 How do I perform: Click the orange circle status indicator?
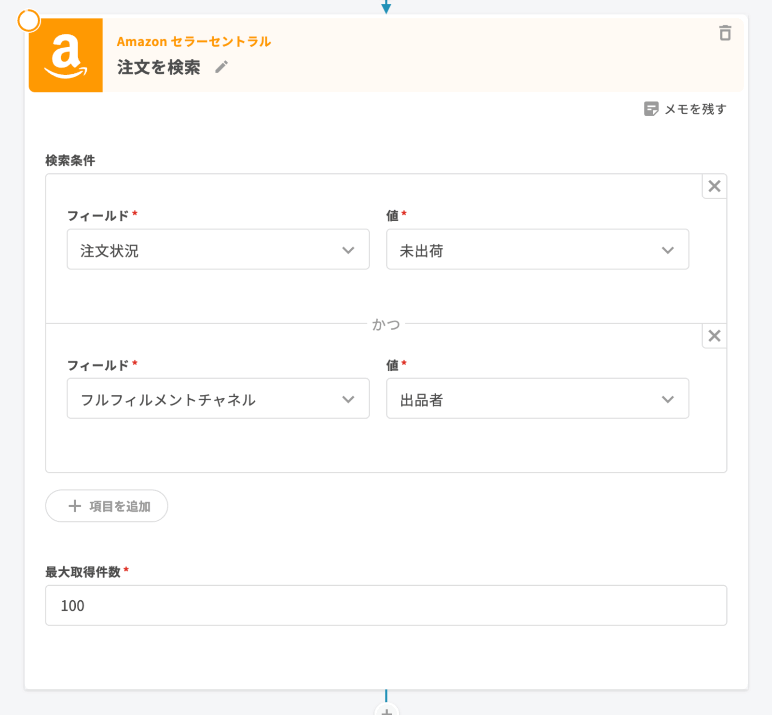coord(28,21)
